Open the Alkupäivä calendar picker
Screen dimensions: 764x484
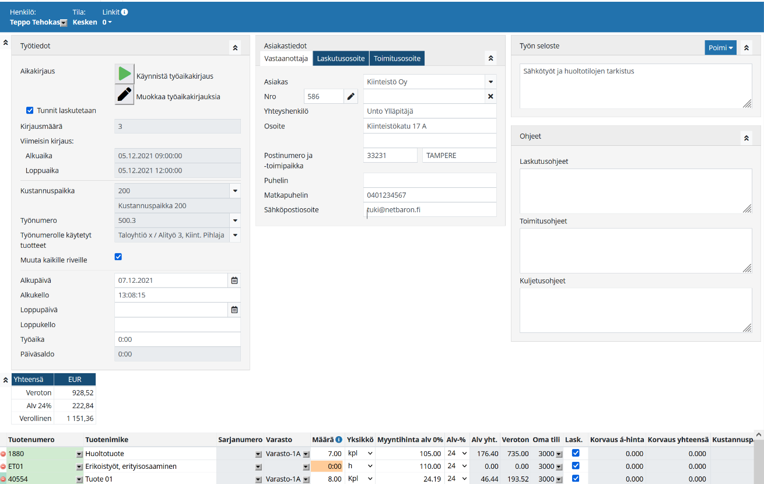coord(234,280)
